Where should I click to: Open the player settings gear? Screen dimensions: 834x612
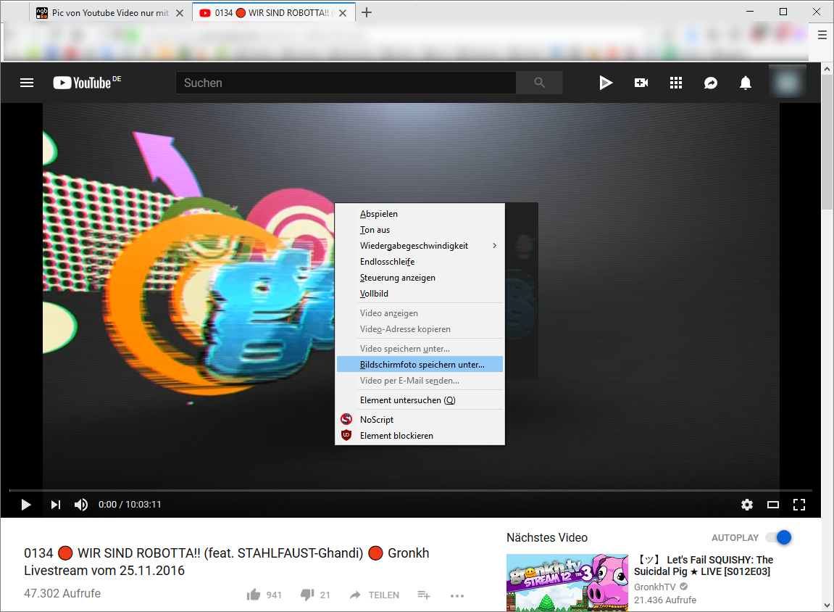pyautogui.click(x=747, y=505)
